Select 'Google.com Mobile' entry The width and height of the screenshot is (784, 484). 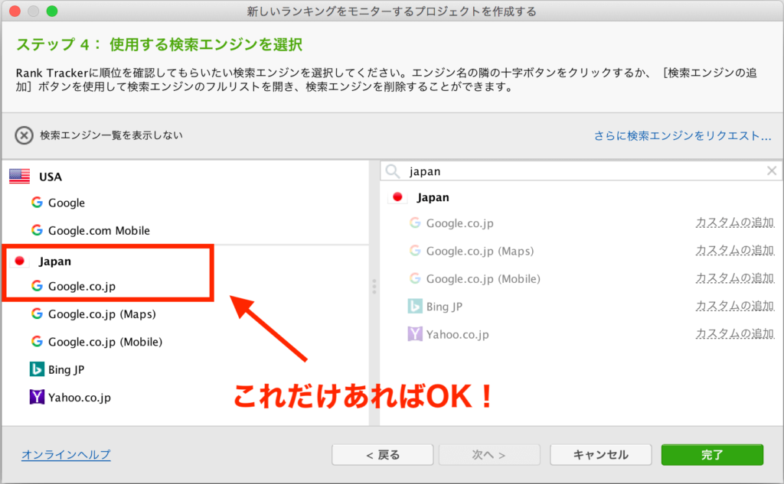[x=99, y=231]
